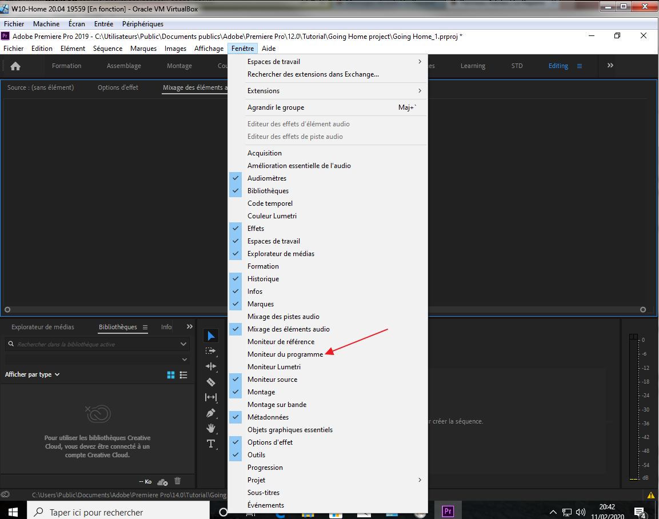Uncheck the Effets menu entry
This screenshot has height=519, width=659.
[327, 229]
